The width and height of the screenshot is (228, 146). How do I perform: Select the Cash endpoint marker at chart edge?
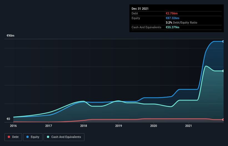tap(223, 71)
